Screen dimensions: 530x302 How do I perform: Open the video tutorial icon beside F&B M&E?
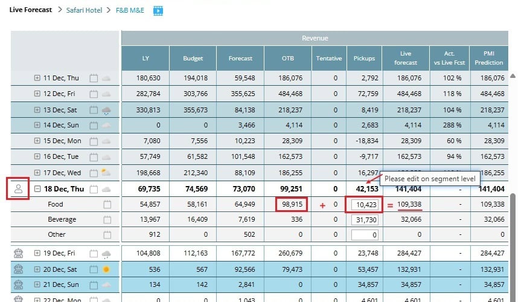point(158,10)
